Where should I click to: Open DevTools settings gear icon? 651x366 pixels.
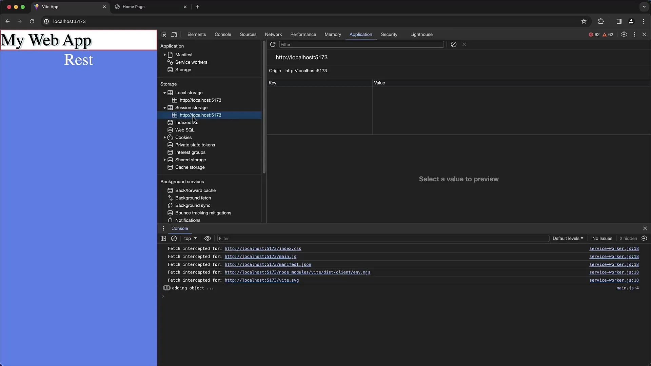pos(624,35)
